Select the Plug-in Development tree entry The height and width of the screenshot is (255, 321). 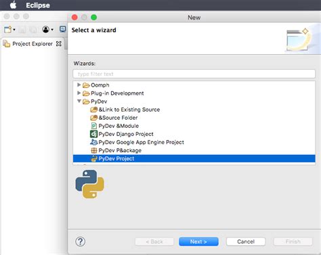(x=117, y=93)
